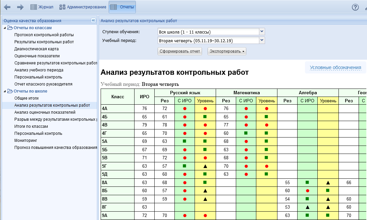Image resolution: width=367 pixels, height=220 pixels.
Task: Click the Класс column header
Action: pyautogui.click(x=118, y=97)
